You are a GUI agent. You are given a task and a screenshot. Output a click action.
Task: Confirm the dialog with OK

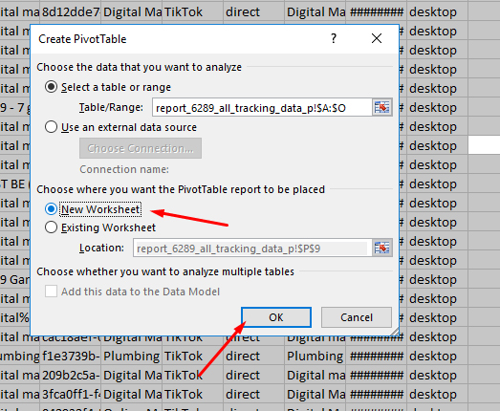point(276,317)
